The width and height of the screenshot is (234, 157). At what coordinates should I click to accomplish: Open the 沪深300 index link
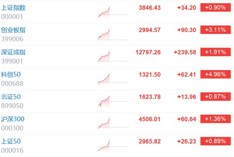12,119
